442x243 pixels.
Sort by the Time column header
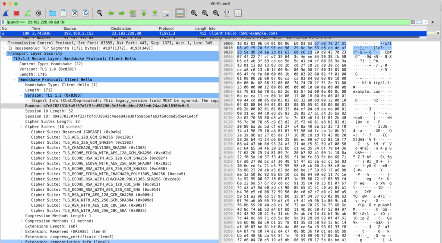[x=46, y=28]
